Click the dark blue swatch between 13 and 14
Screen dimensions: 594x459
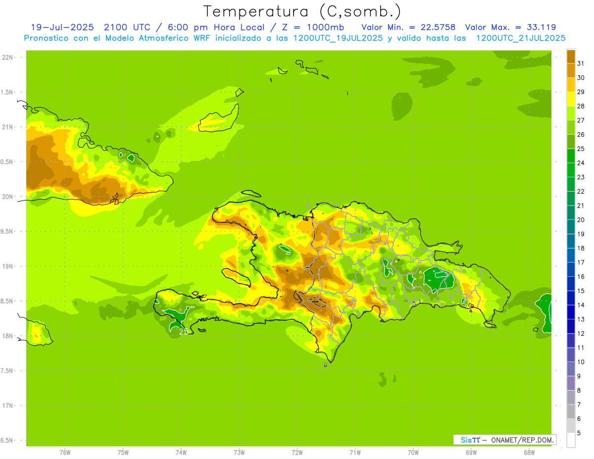[571, 312]
